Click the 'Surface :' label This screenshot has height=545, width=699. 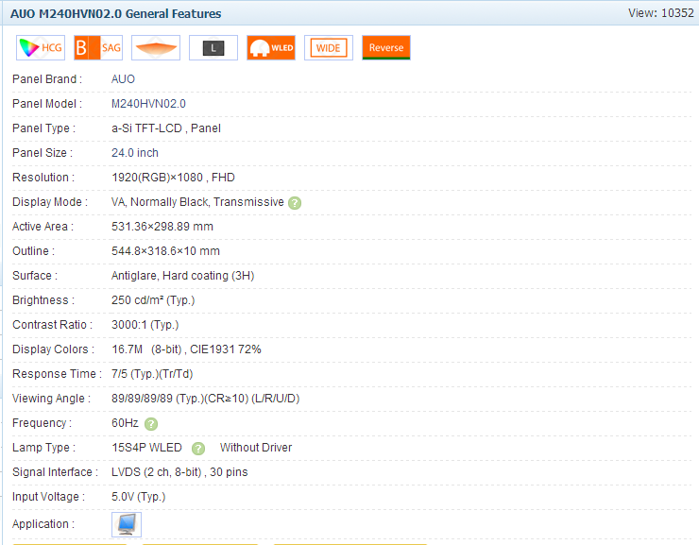35,276
